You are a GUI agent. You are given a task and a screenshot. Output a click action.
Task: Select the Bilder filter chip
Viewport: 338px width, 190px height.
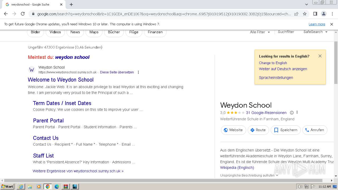click(x=35, y=32)
